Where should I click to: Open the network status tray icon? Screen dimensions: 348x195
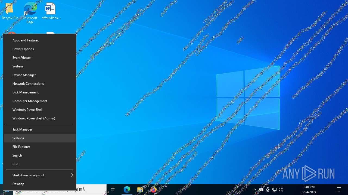click(x=274, y=190)
